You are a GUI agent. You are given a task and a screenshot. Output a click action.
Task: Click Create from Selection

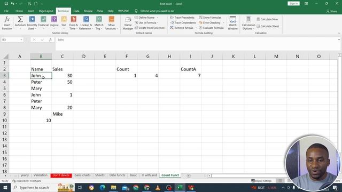(x=150, y=28)
